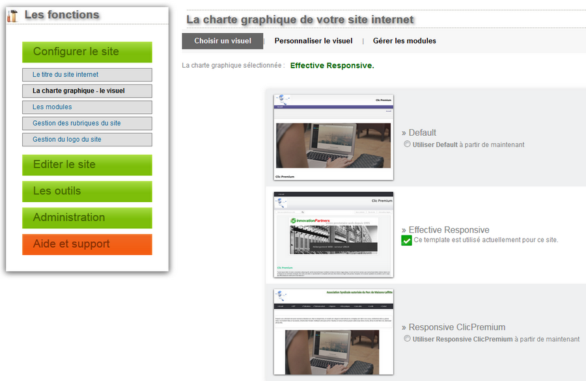Expand the Configurer le site section

click(x=87, y=52)
